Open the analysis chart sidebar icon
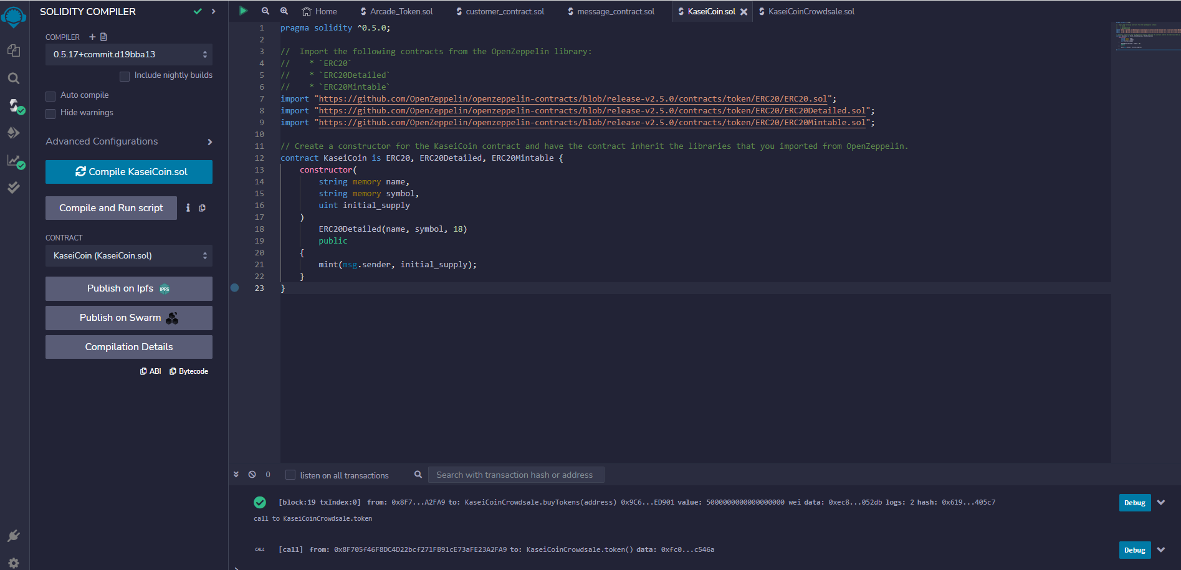This screenshot has width=1181, height=570. pos(16,161)
